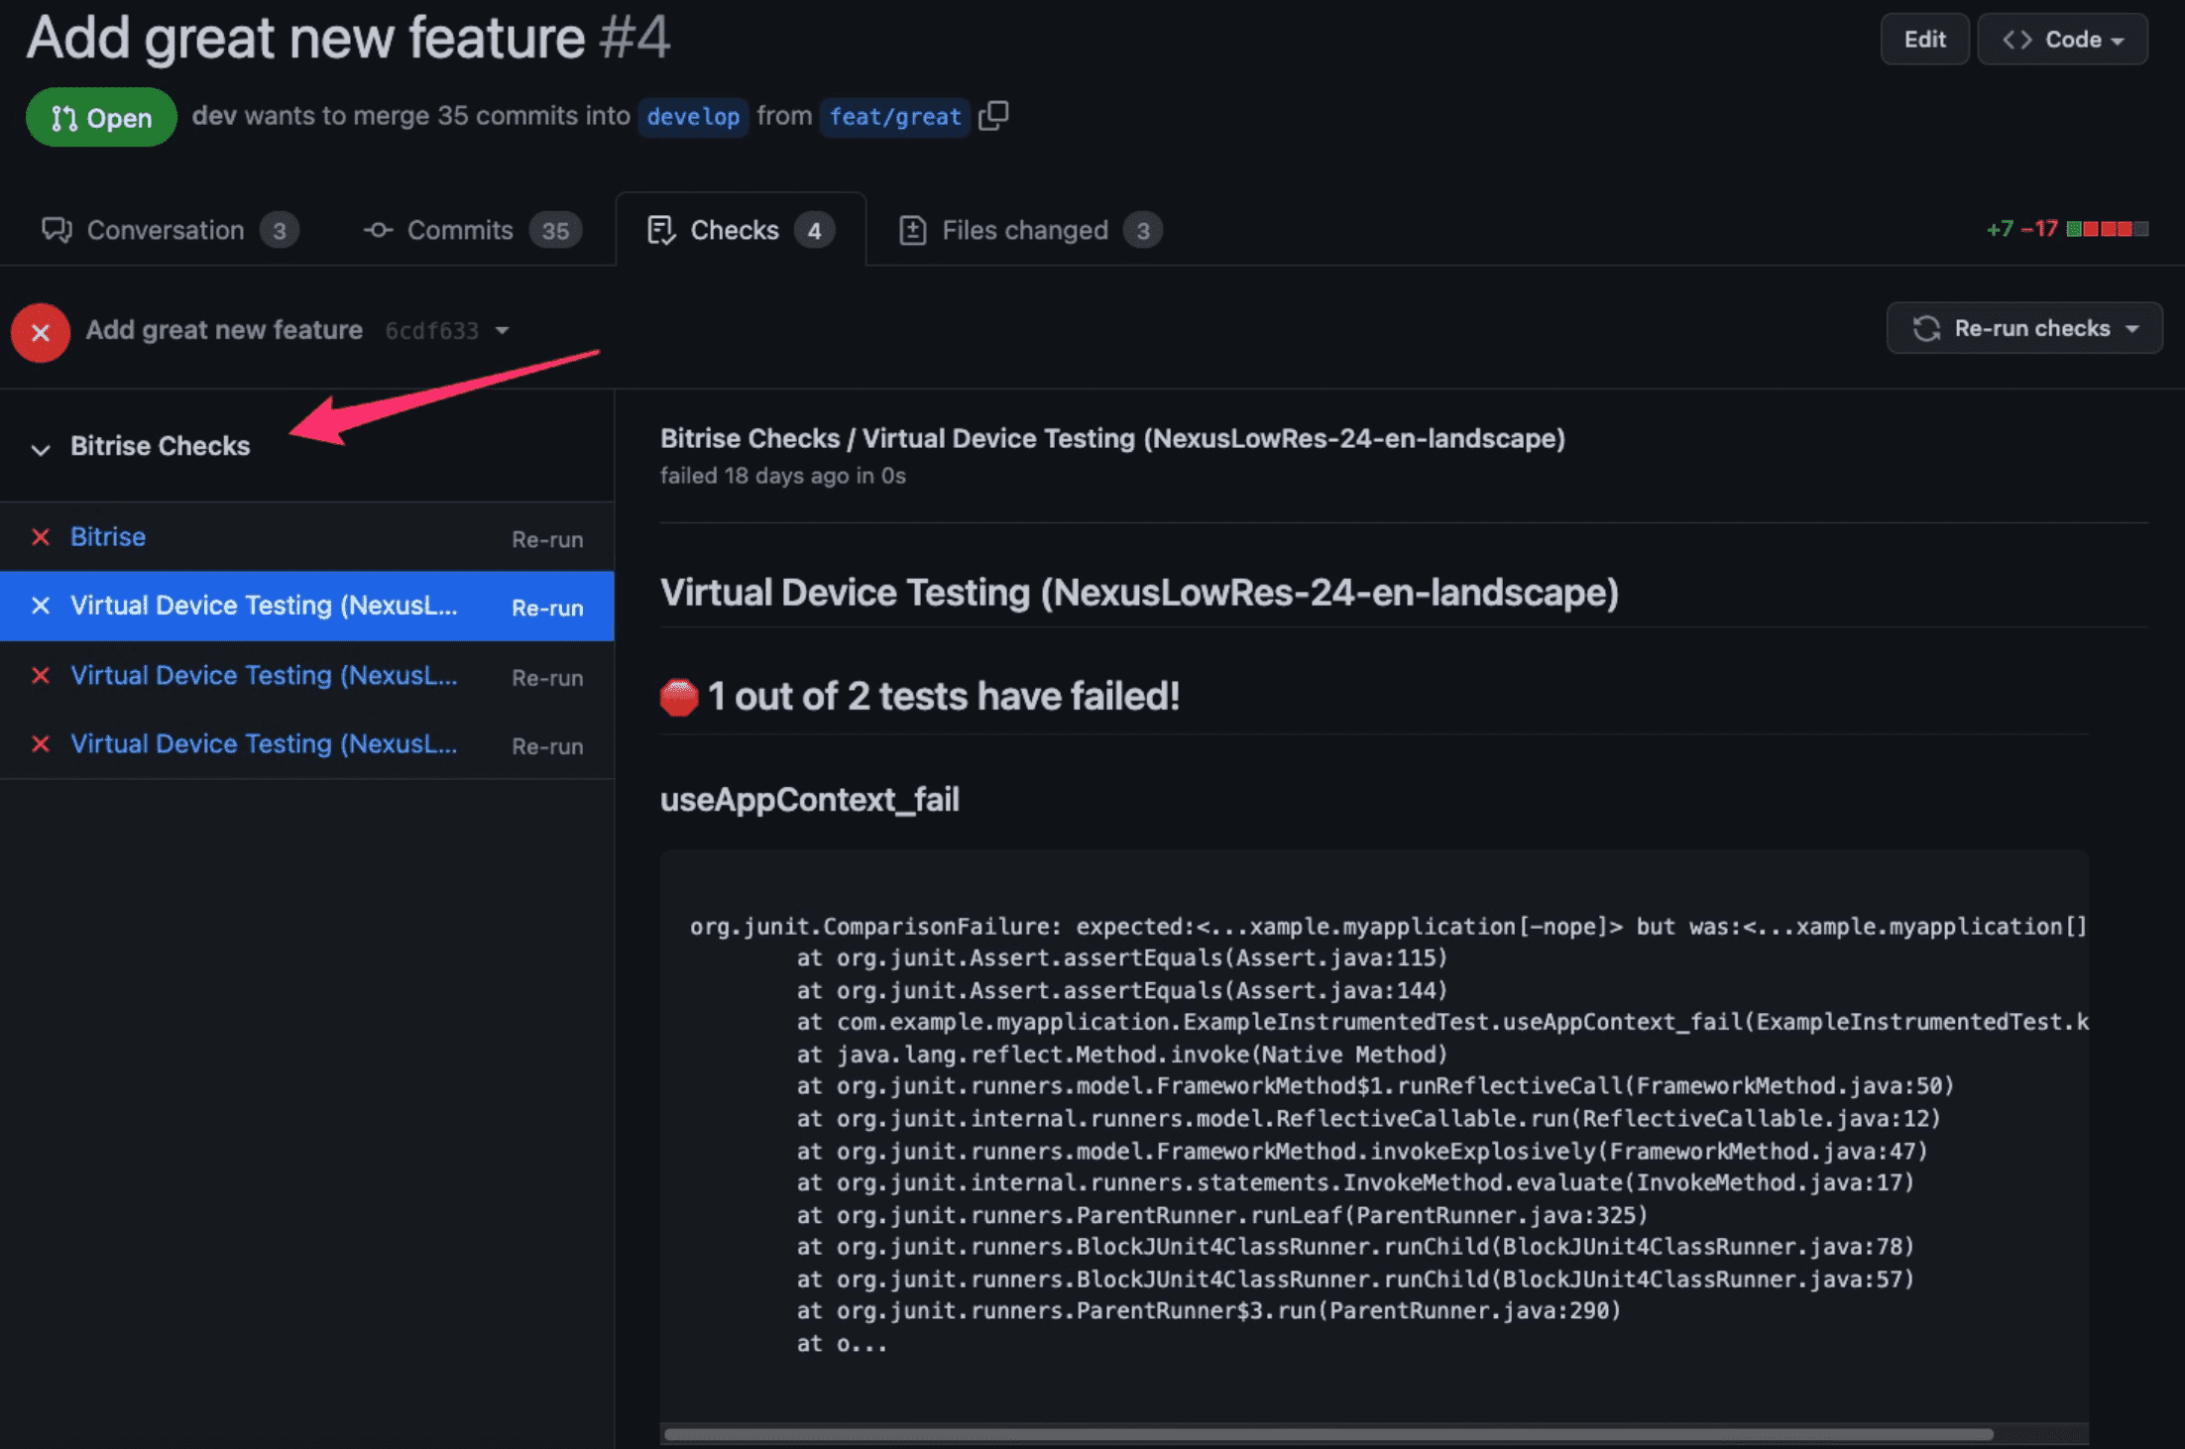Open the commit 6cdf633 dropdown
The height and width of the screenshot is (1449, 2185).
pos(503,330)
